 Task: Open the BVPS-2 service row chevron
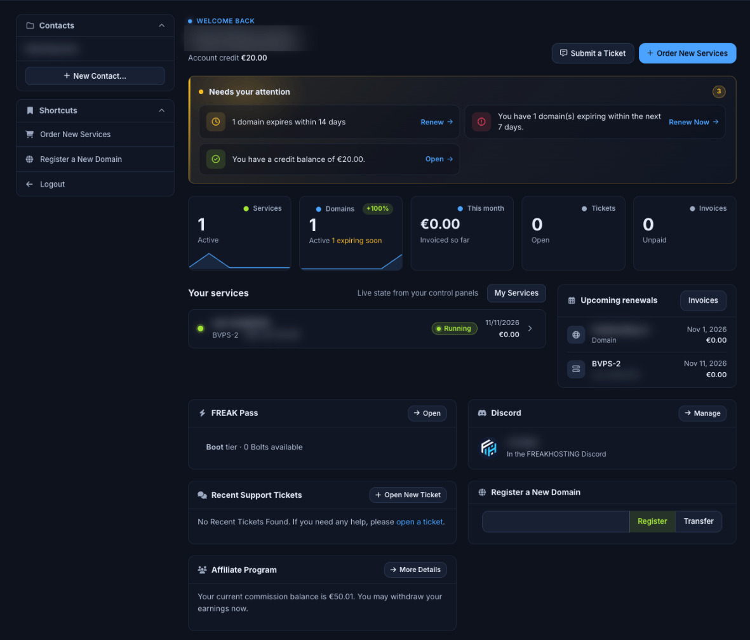[x=530, y=328]
